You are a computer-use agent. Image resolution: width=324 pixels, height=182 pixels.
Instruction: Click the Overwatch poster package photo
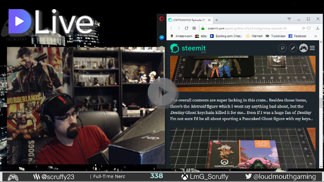click(x=242, y=148)
